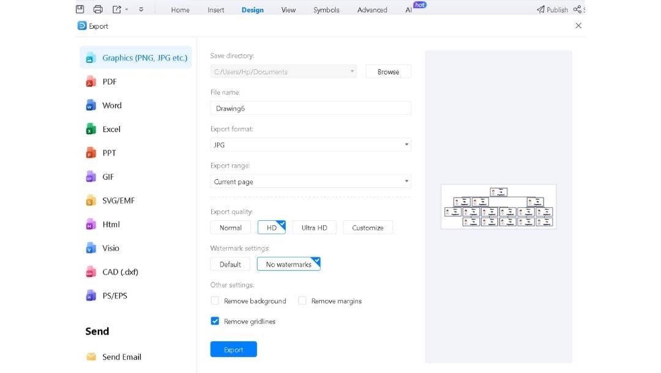Select the PDF format icon
This screenshot has width=661, height=373.
pyautogui.click(x=90, y=82)
